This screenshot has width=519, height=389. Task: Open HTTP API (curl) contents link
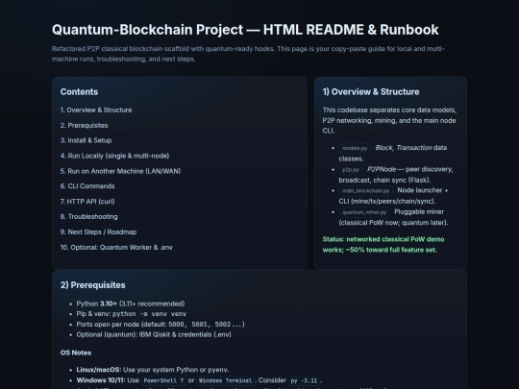pos(87,202)
